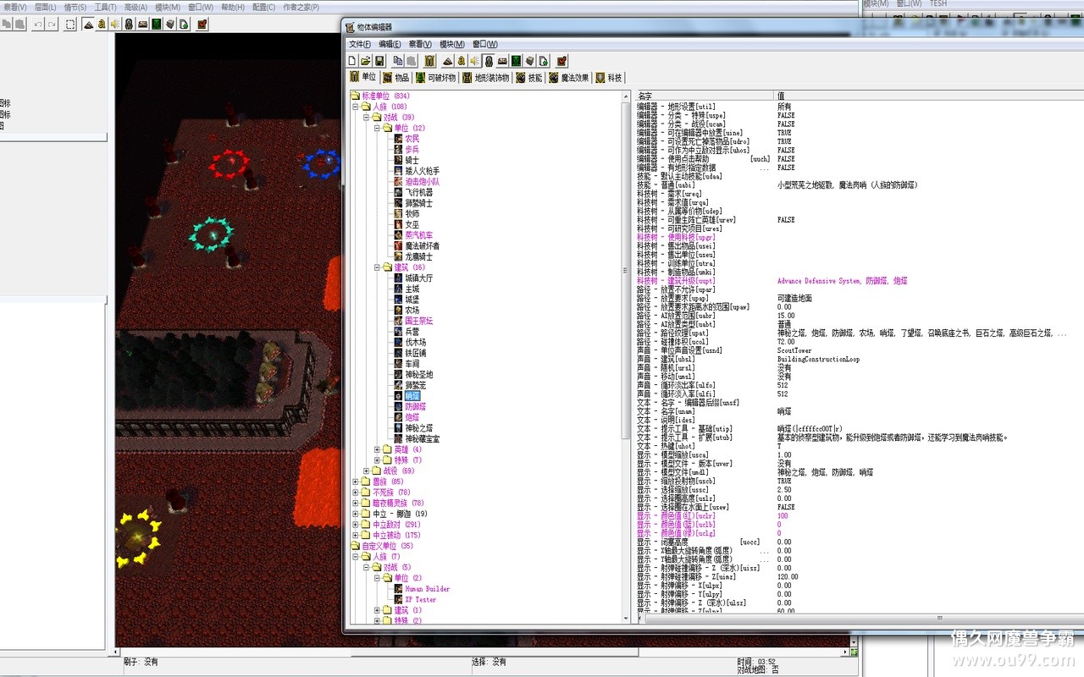Expand the 暗夜精灵族 (78) tree folder

coord(356,503)
